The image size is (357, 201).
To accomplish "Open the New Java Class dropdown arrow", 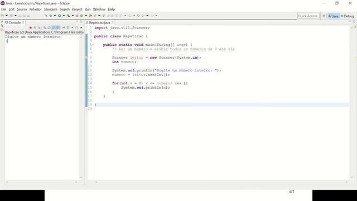I will (x=86, y=16).
